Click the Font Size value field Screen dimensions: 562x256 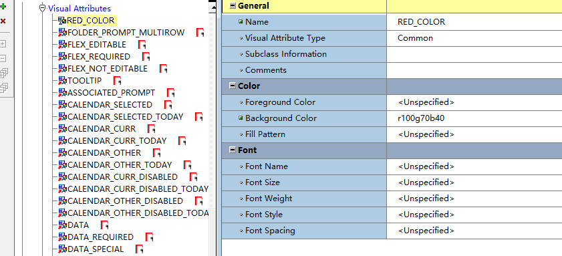474,182
